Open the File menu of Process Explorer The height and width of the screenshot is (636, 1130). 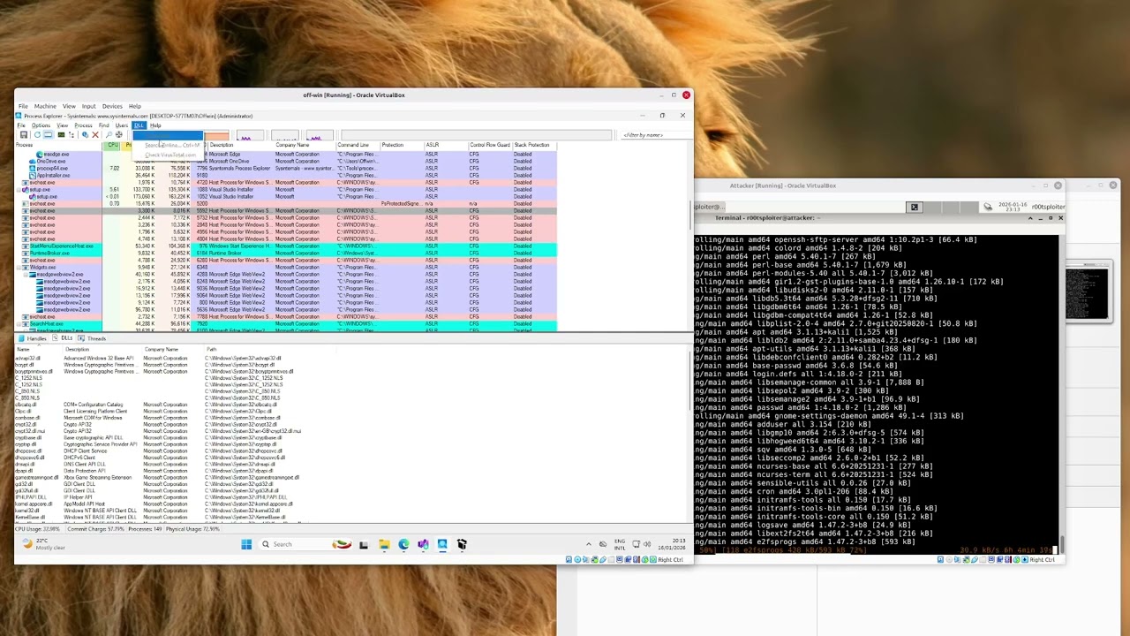coord(21,125)
